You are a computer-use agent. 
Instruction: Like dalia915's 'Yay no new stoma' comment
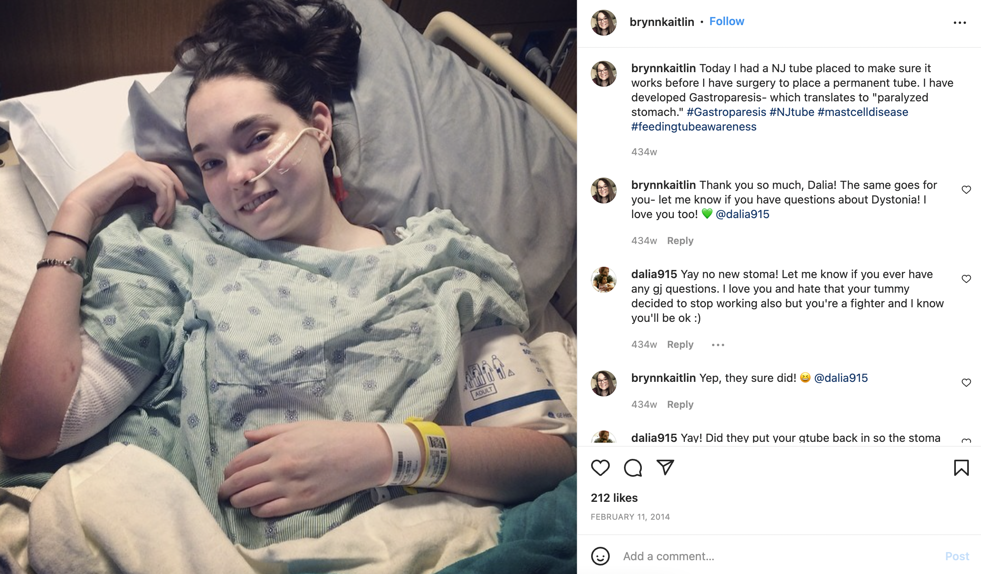pos(966,279)
